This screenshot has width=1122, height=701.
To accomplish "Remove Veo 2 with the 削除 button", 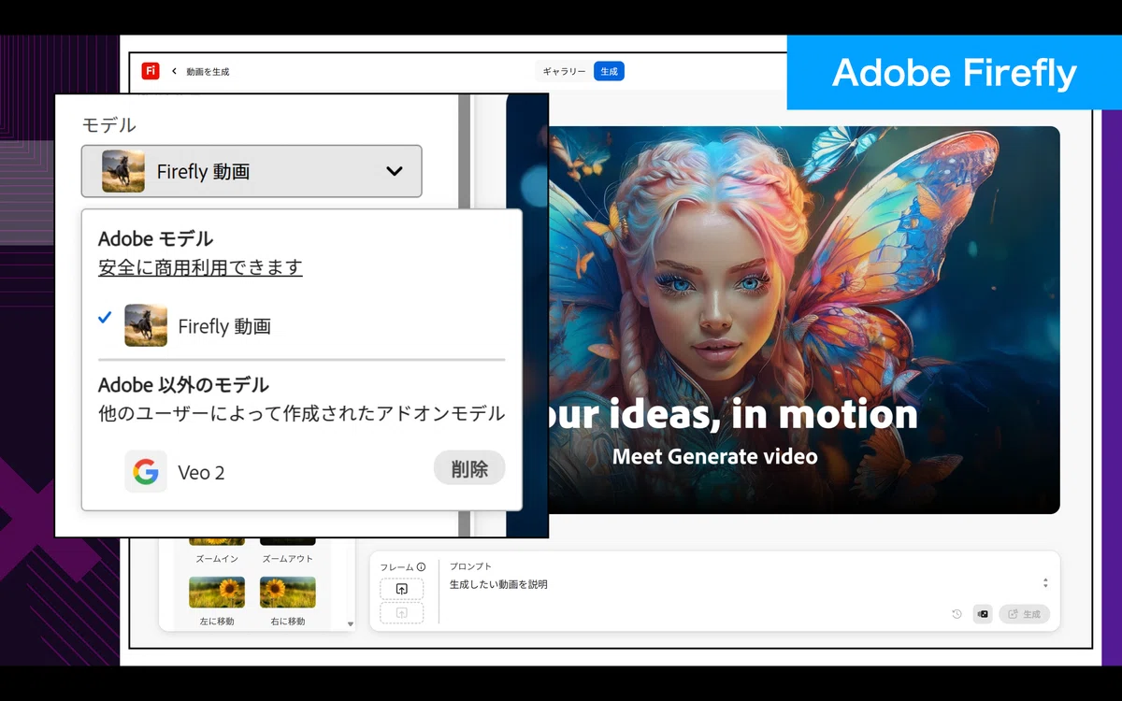I will [469, 468].
